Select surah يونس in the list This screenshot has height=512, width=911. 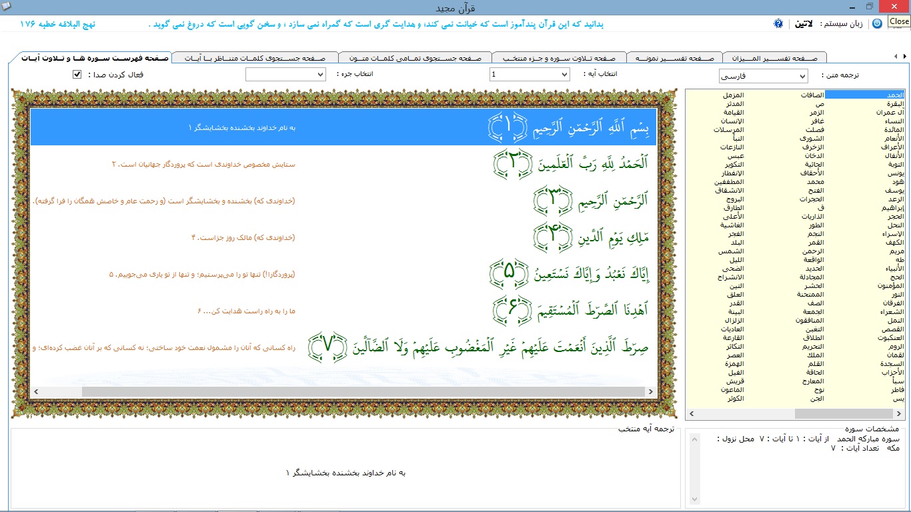896,173
